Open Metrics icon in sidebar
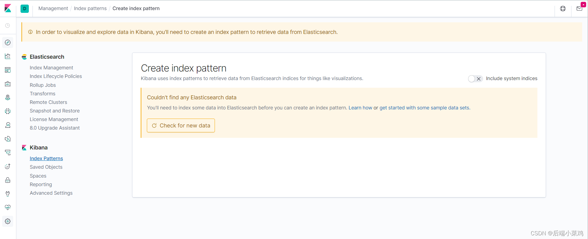This screenshot has height=239, width=588. click(x=8, y=125)
